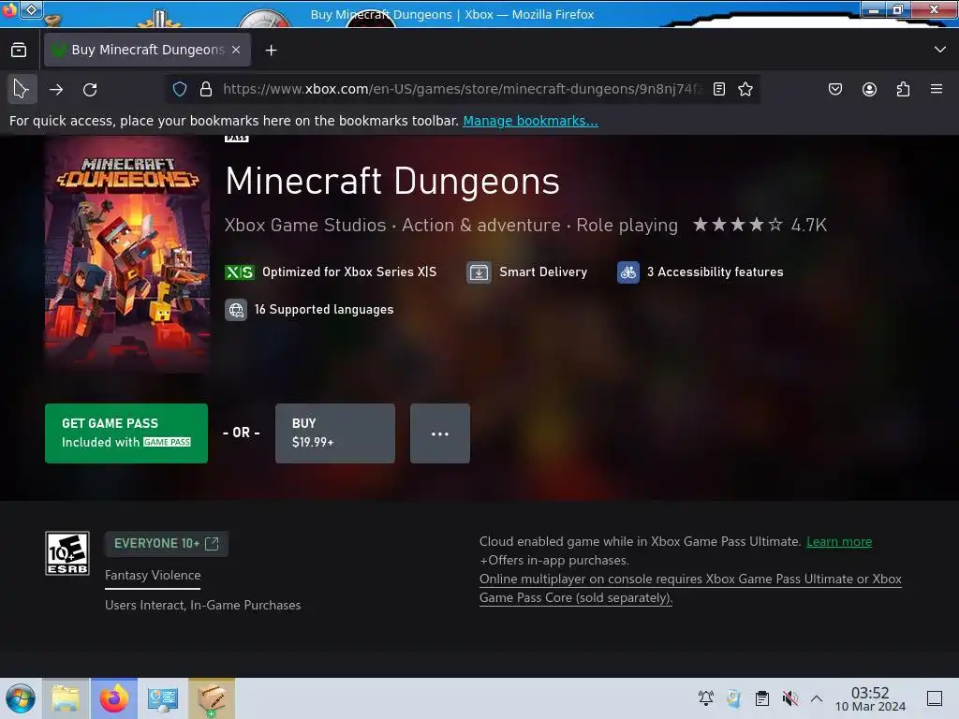Open the package installer taskbar icon

pos(212,698)
